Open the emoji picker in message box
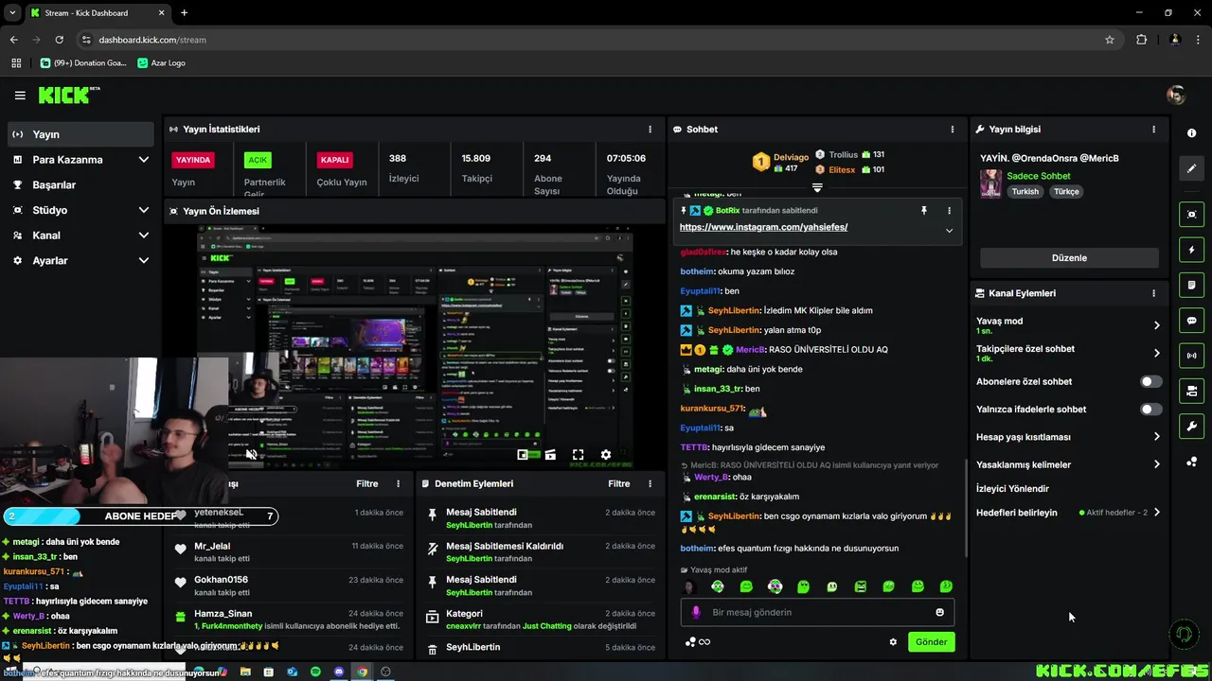 939,612
